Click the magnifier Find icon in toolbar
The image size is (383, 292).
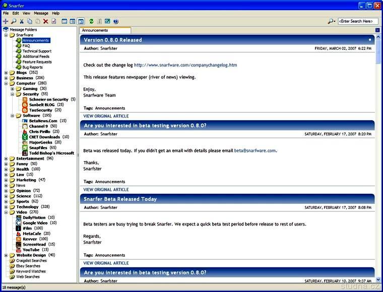click(x=14, y=21)
